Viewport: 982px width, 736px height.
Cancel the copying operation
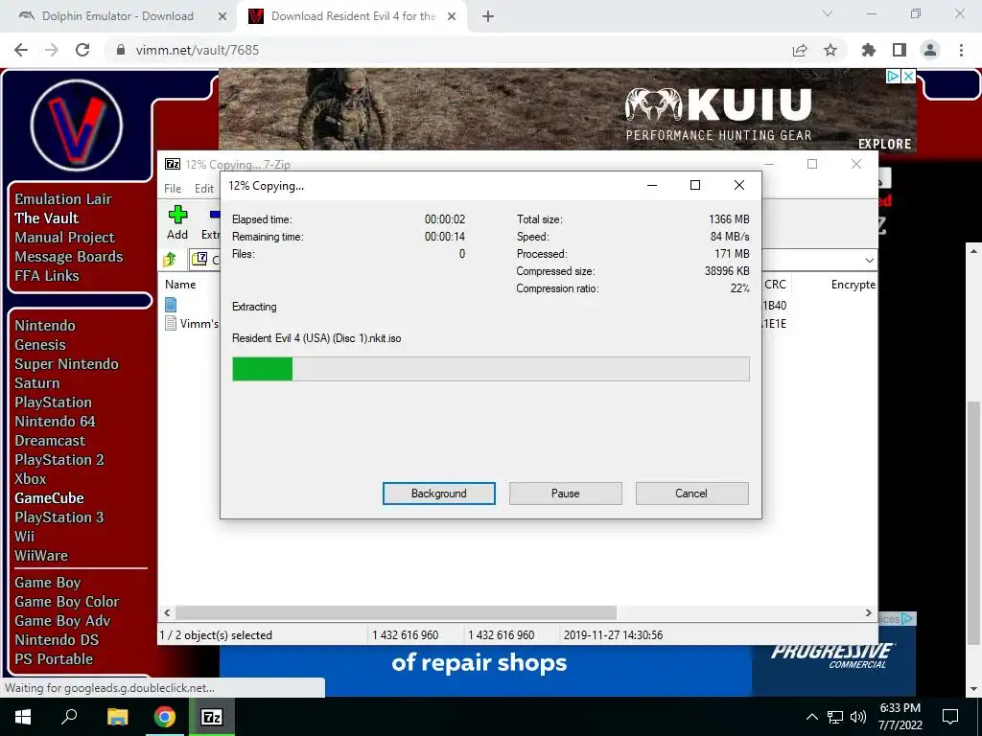691,494
